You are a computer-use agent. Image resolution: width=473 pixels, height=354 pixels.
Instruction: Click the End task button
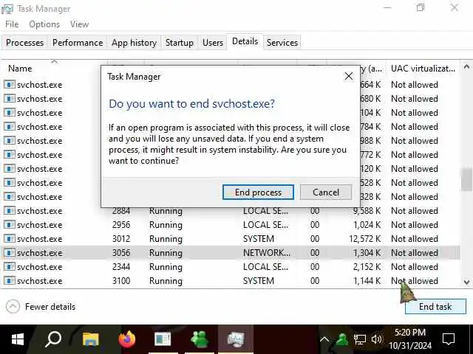pyautogui.click(x=435, y=307)
